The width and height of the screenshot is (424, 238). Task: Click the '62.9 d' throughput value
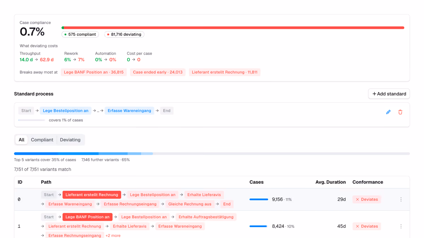coord(47,60)
